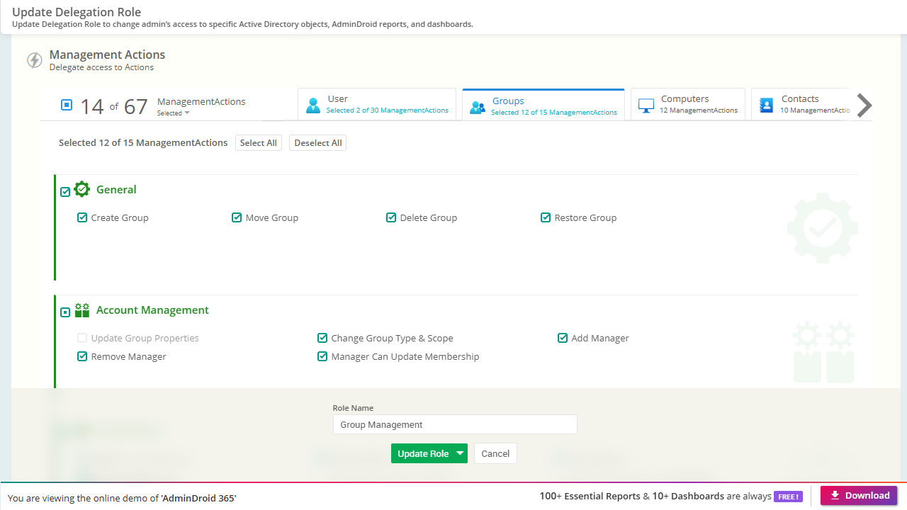Click the green gear General section icon
The image size is (907, 510).
82,189
